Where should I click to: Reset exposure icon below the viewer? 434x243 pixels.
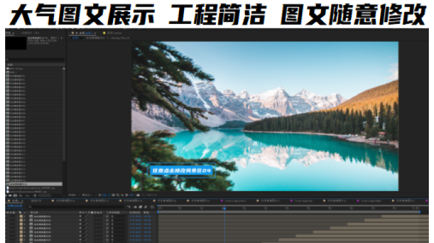[126, 195]
